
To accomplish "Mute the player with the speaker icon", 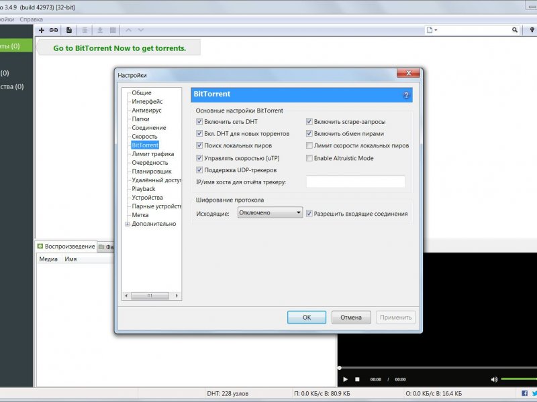I will tap(494, 379).
